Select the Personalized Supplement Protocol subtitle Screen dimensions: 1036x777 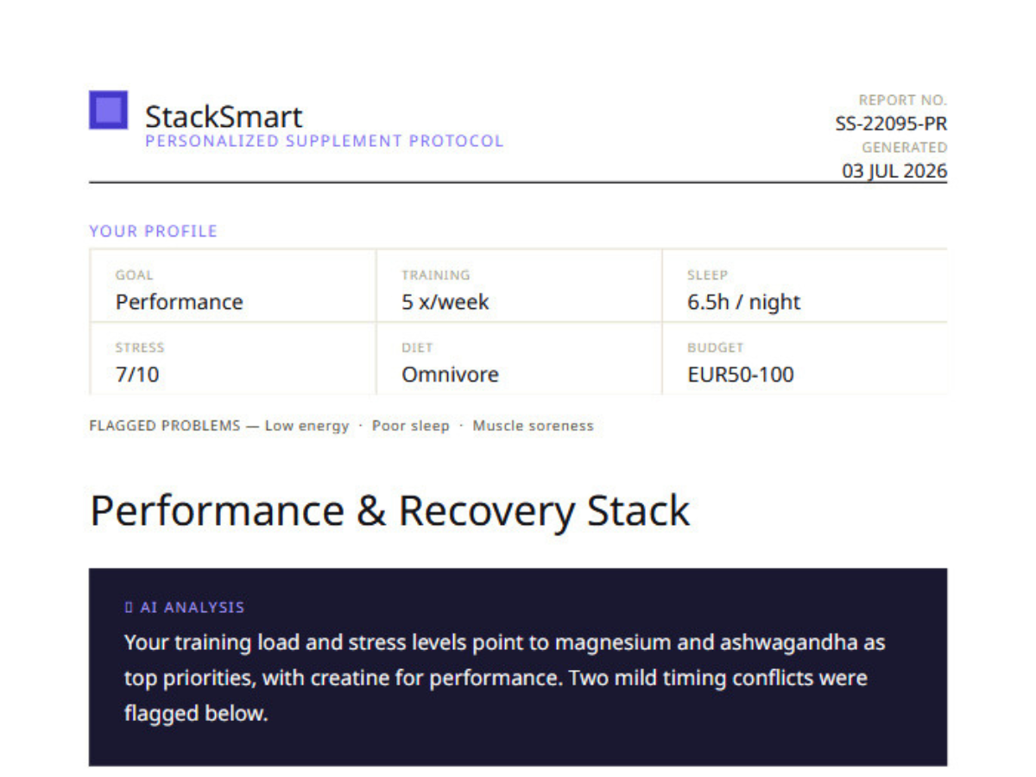pyautogui.click(x=324, y=141)
